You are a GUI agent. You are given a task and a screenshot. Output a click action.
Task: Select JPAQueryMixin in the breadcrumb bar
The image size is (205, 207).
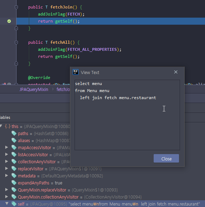(34, 90)
